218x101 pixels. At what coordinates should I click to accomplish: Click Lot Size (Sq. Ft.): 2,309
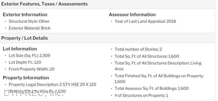(x=30, y=56)
